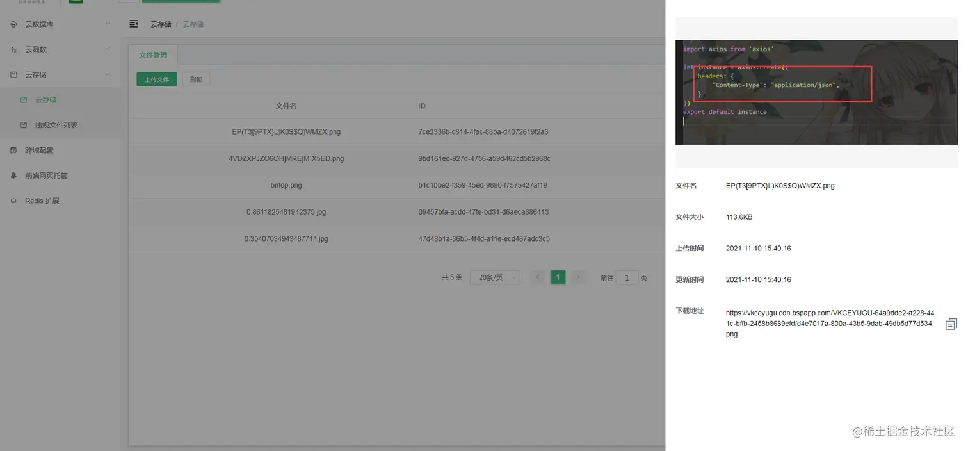Select file row 0.8611825481942375.jpg
This screenshot has width=968, height=451.
[x=397, y=211]
